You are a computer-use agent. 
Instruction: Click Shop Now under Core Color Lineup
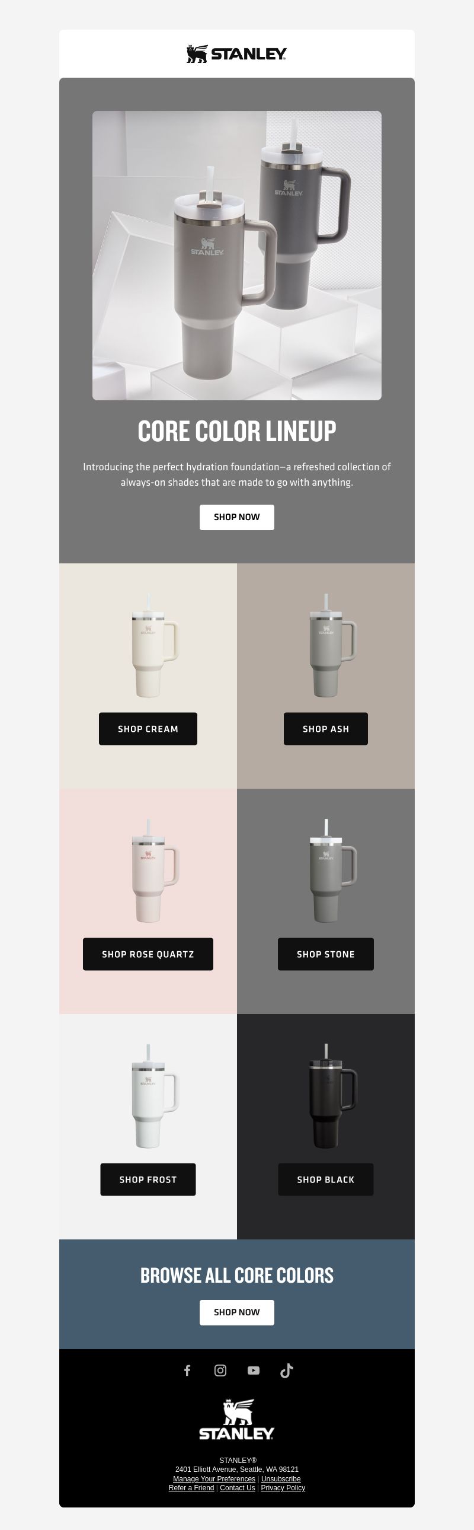click(x=236, y=517)
